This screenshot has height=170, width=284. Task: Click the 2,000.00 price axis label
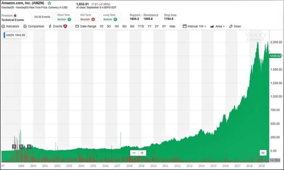pyautogui.click(x=276, y=42)
